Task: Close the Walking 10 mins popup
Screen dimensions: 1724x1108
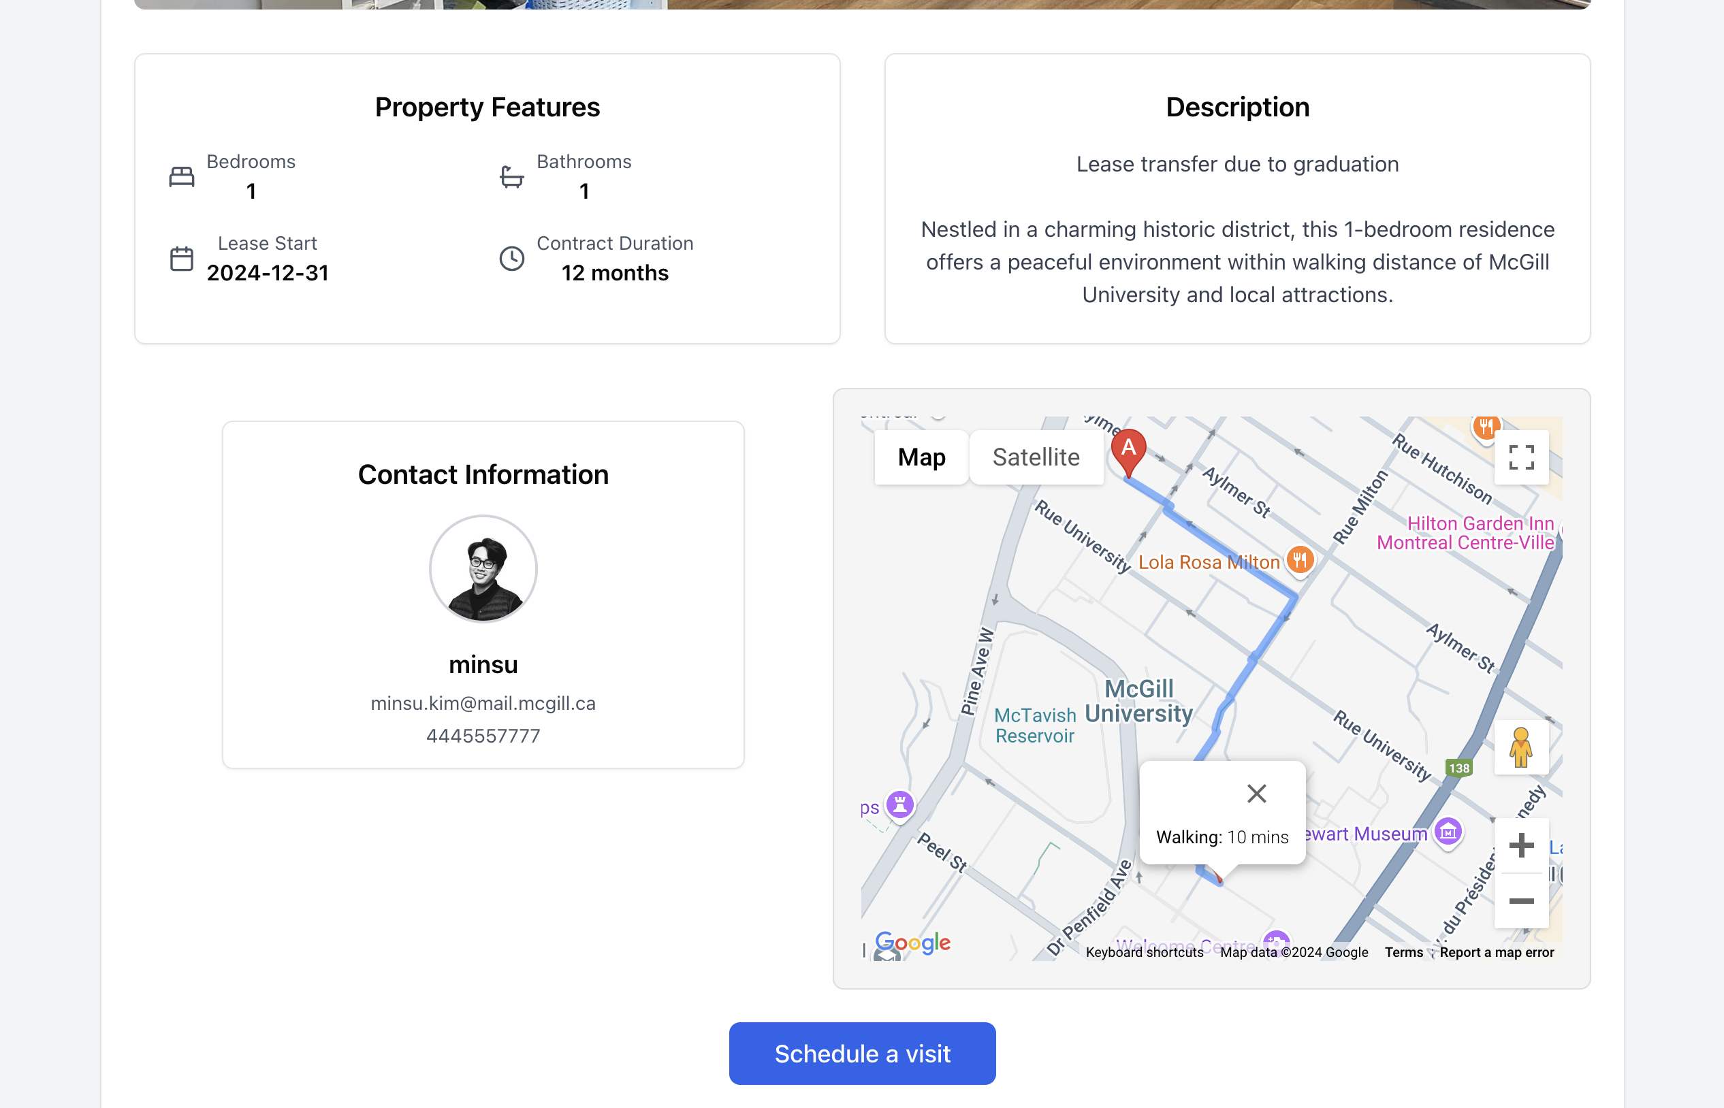Action: pyautogui.click(x=1256, y=794)
